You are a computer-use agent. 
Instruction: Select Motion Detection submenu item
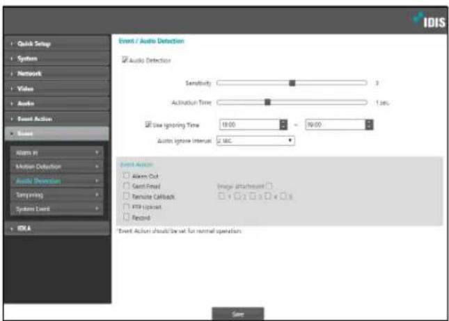pyautogui.click(x=56, y=166)
